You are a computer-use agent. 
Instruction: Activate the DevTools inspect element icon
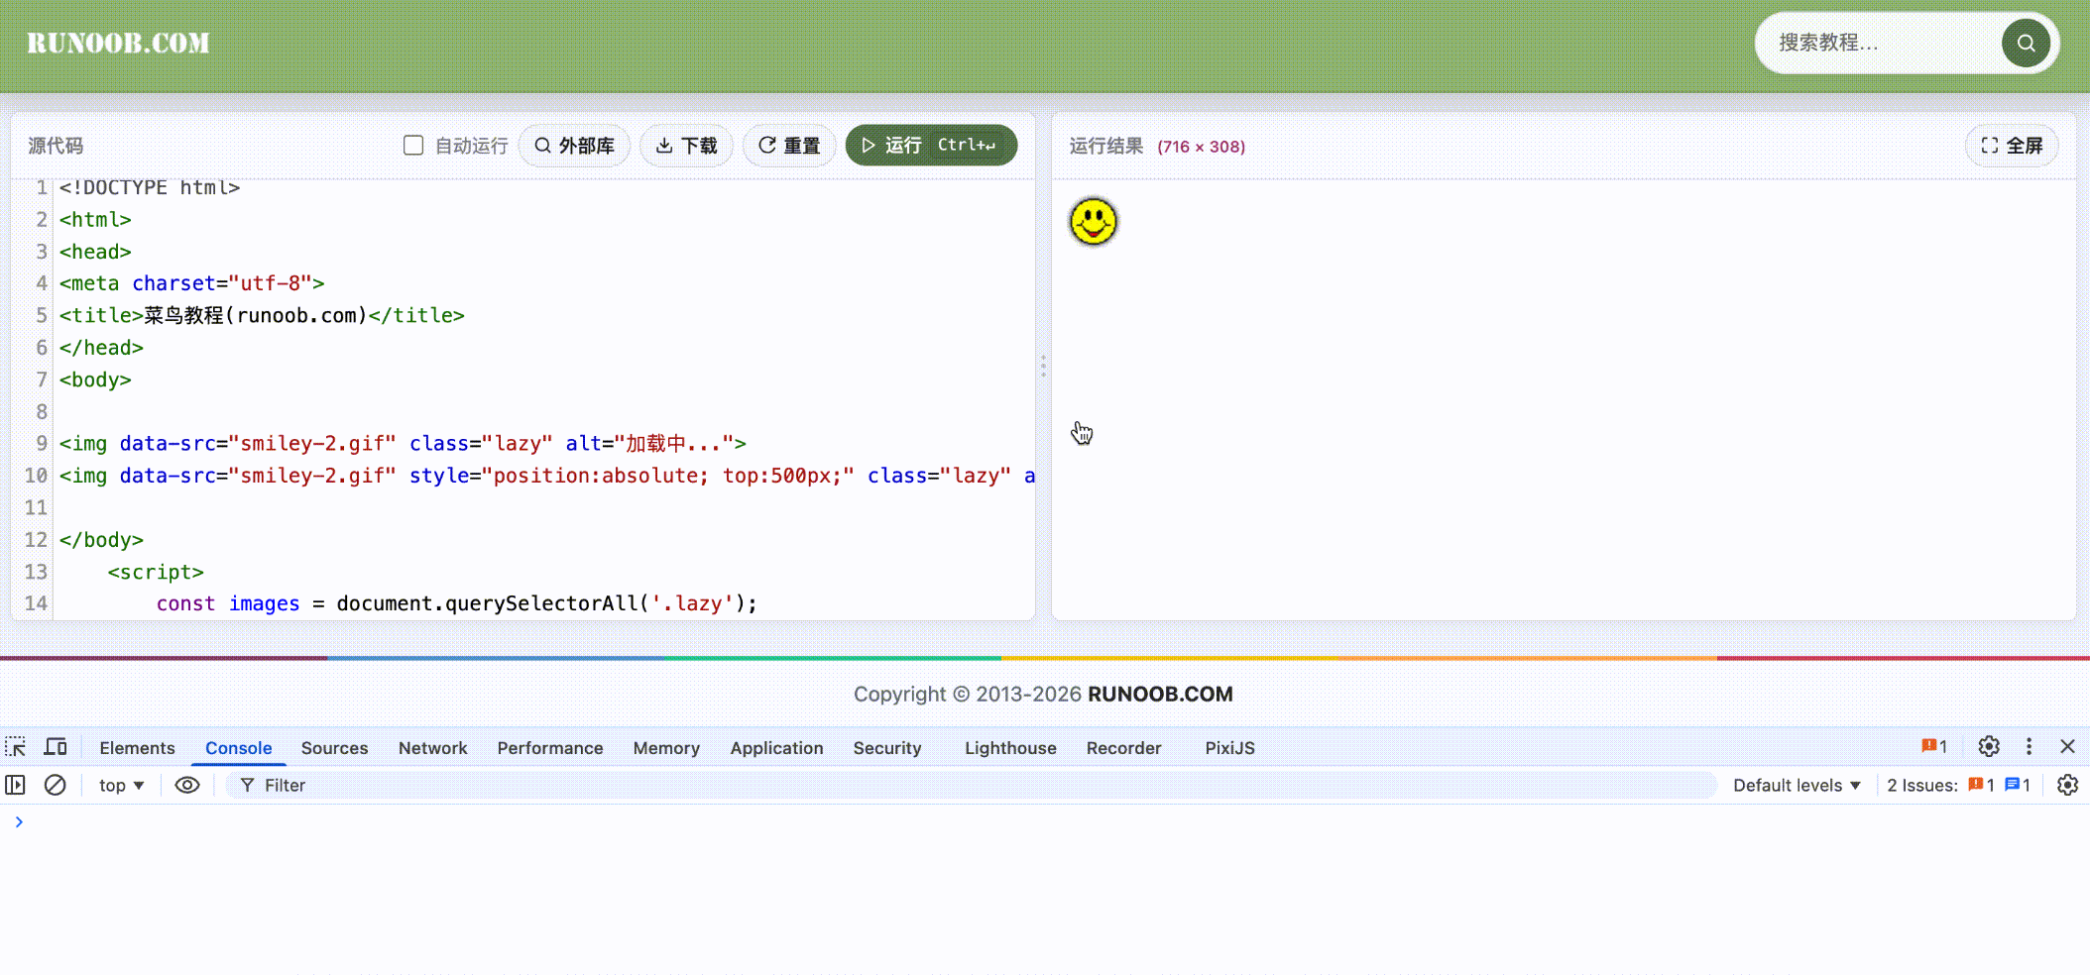click(x=16, y=747)
